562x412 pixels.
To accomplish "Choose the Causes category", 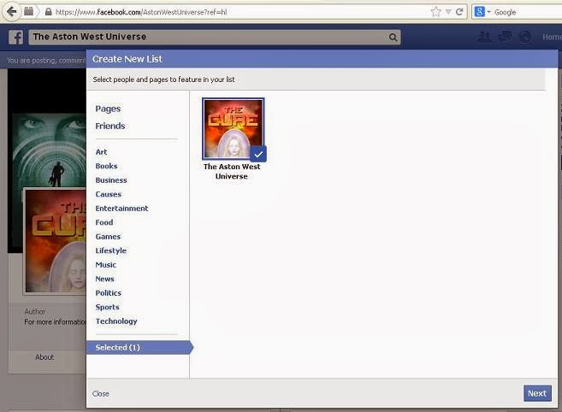I will (109, 194).
